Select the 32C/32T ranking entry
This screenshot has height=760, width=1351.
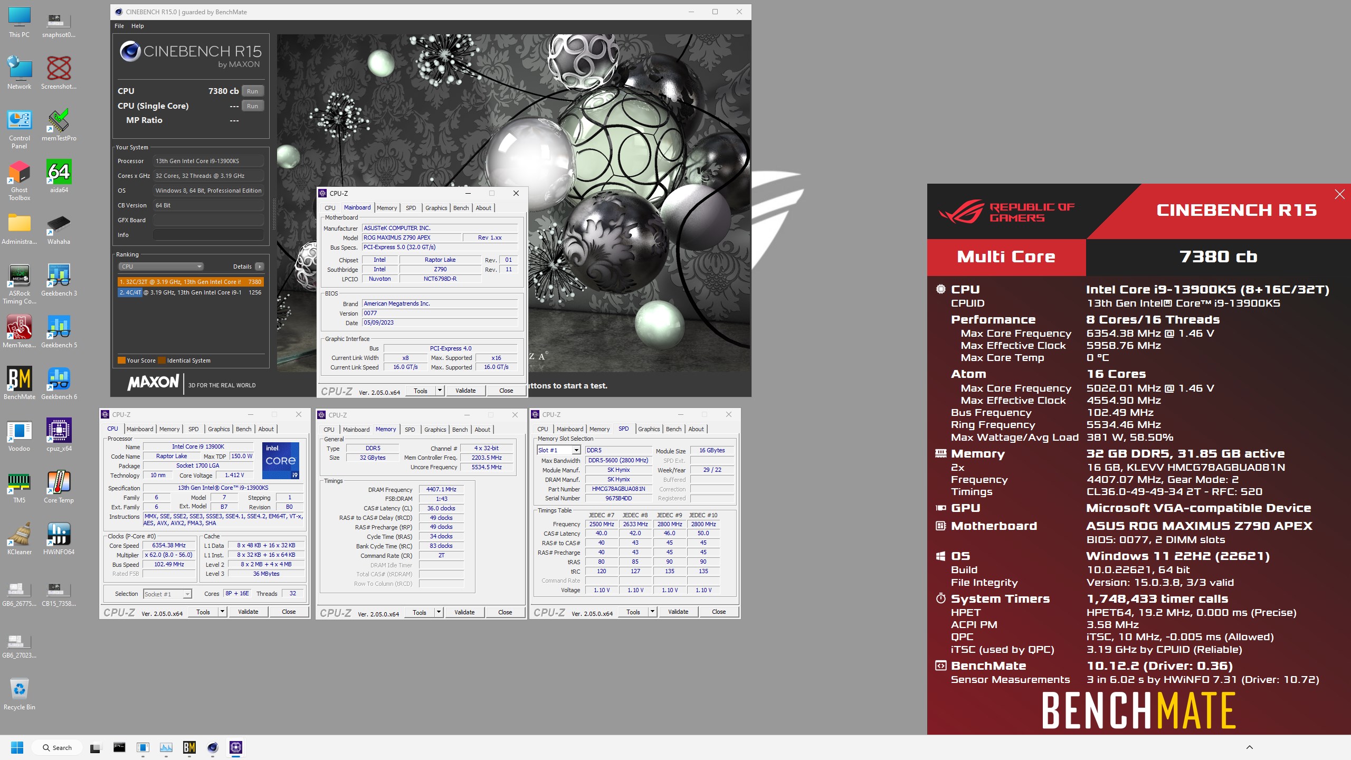pos(191,282)
